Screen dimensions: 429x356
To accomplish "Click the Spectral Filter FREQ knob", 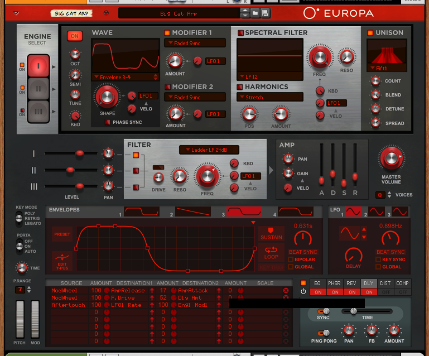I will (x=320, y=57).
